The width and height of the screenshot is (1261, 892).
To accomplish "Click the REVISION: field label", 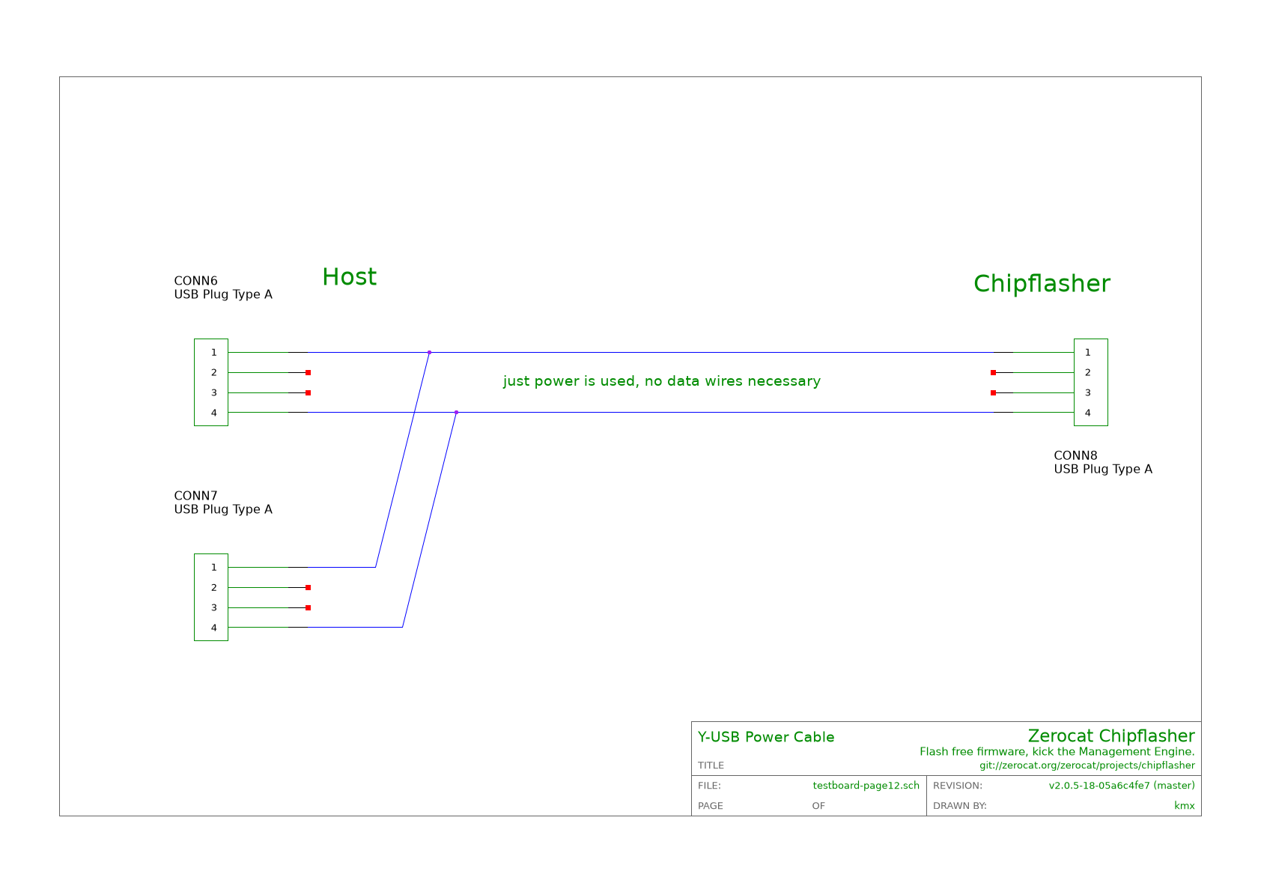I will pos(958,786).
